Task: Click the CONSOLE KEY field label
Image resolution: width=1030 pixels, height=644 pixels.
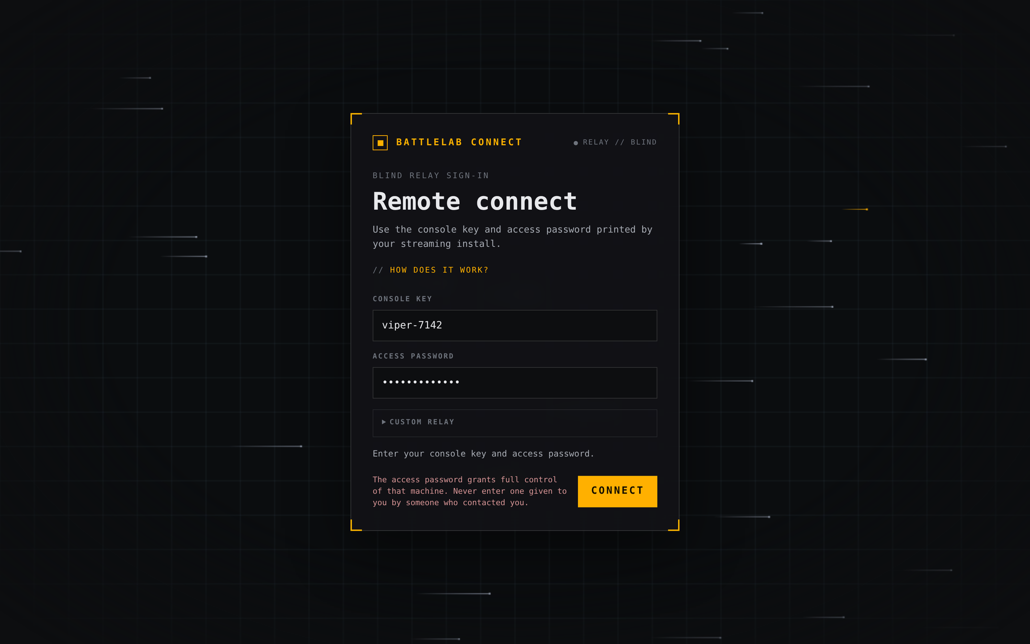Action: point(402,299)
